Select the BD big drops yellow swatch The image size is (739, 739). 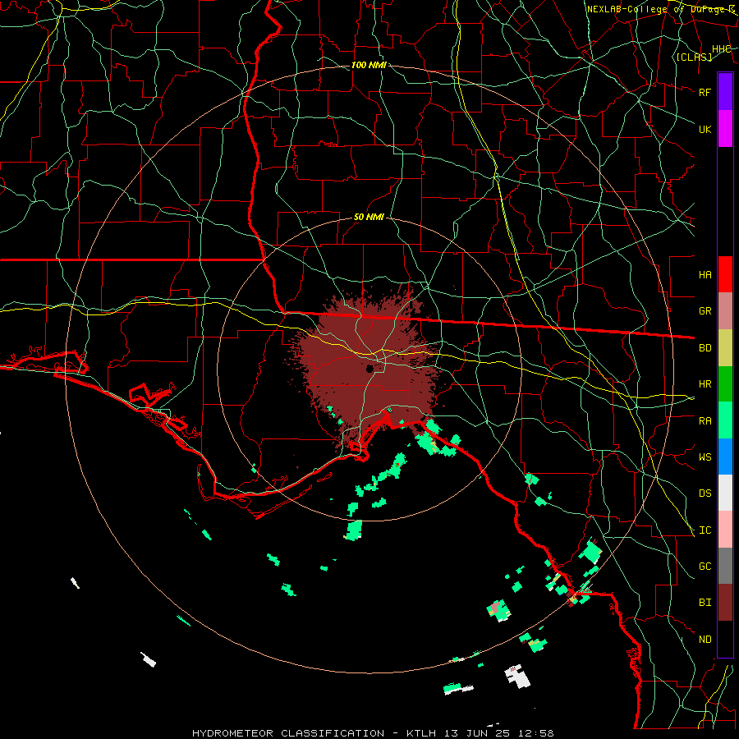725,348
